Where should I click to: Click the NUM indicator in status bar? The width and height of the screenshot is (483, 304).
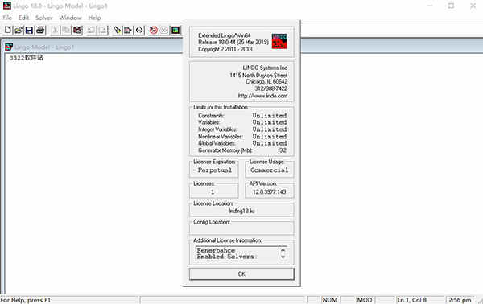click(329, 300)
